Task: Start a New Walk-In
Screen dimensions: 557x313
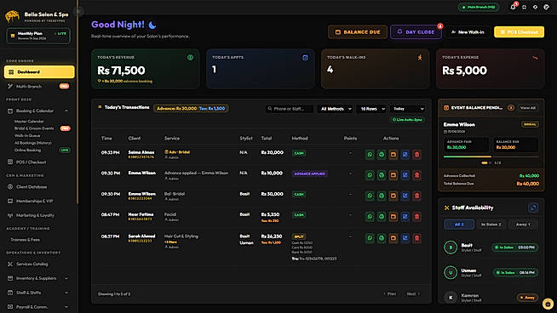Action: click(x=468, y=32)
